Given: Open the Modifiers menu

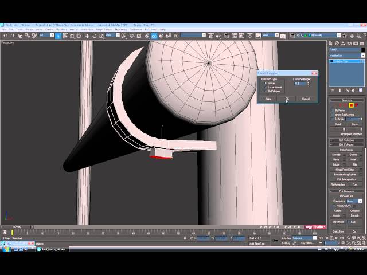Looking at the screenshot, I should (60, 29).
